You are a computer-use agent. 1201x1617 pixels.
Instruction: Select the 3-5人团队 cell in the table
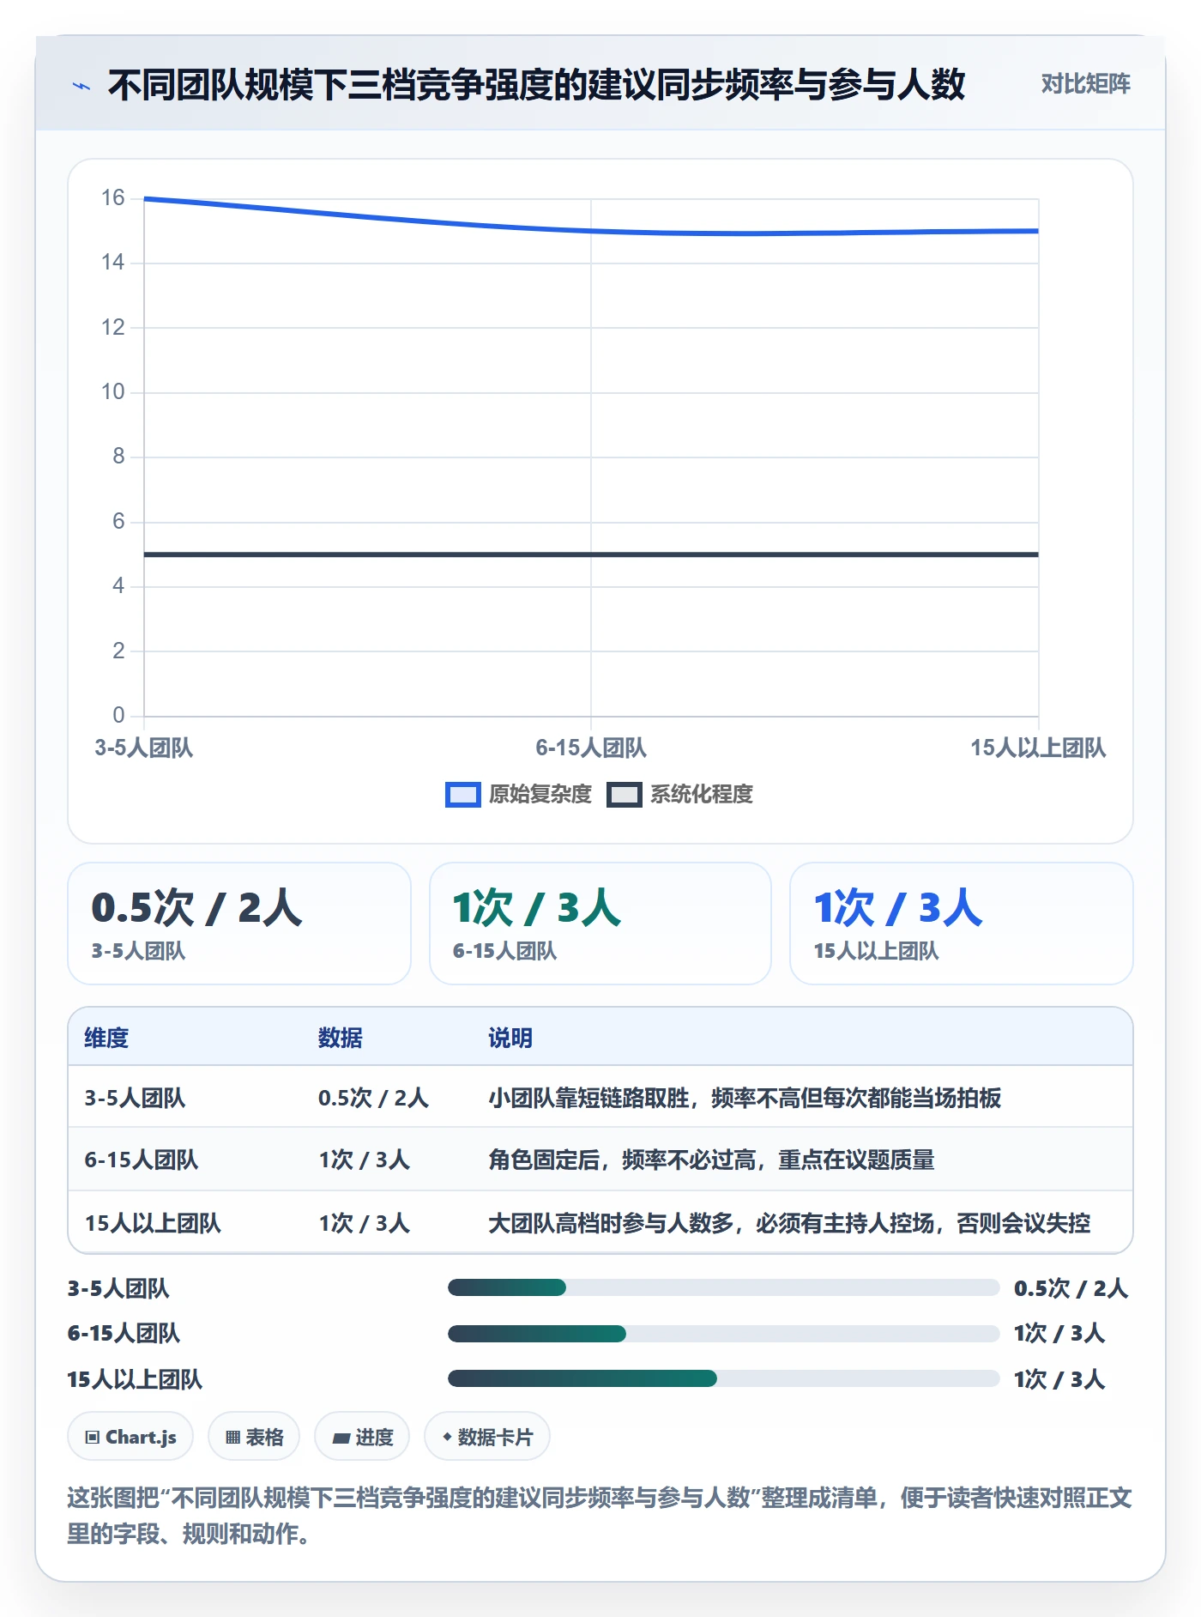coord(135,1098)
